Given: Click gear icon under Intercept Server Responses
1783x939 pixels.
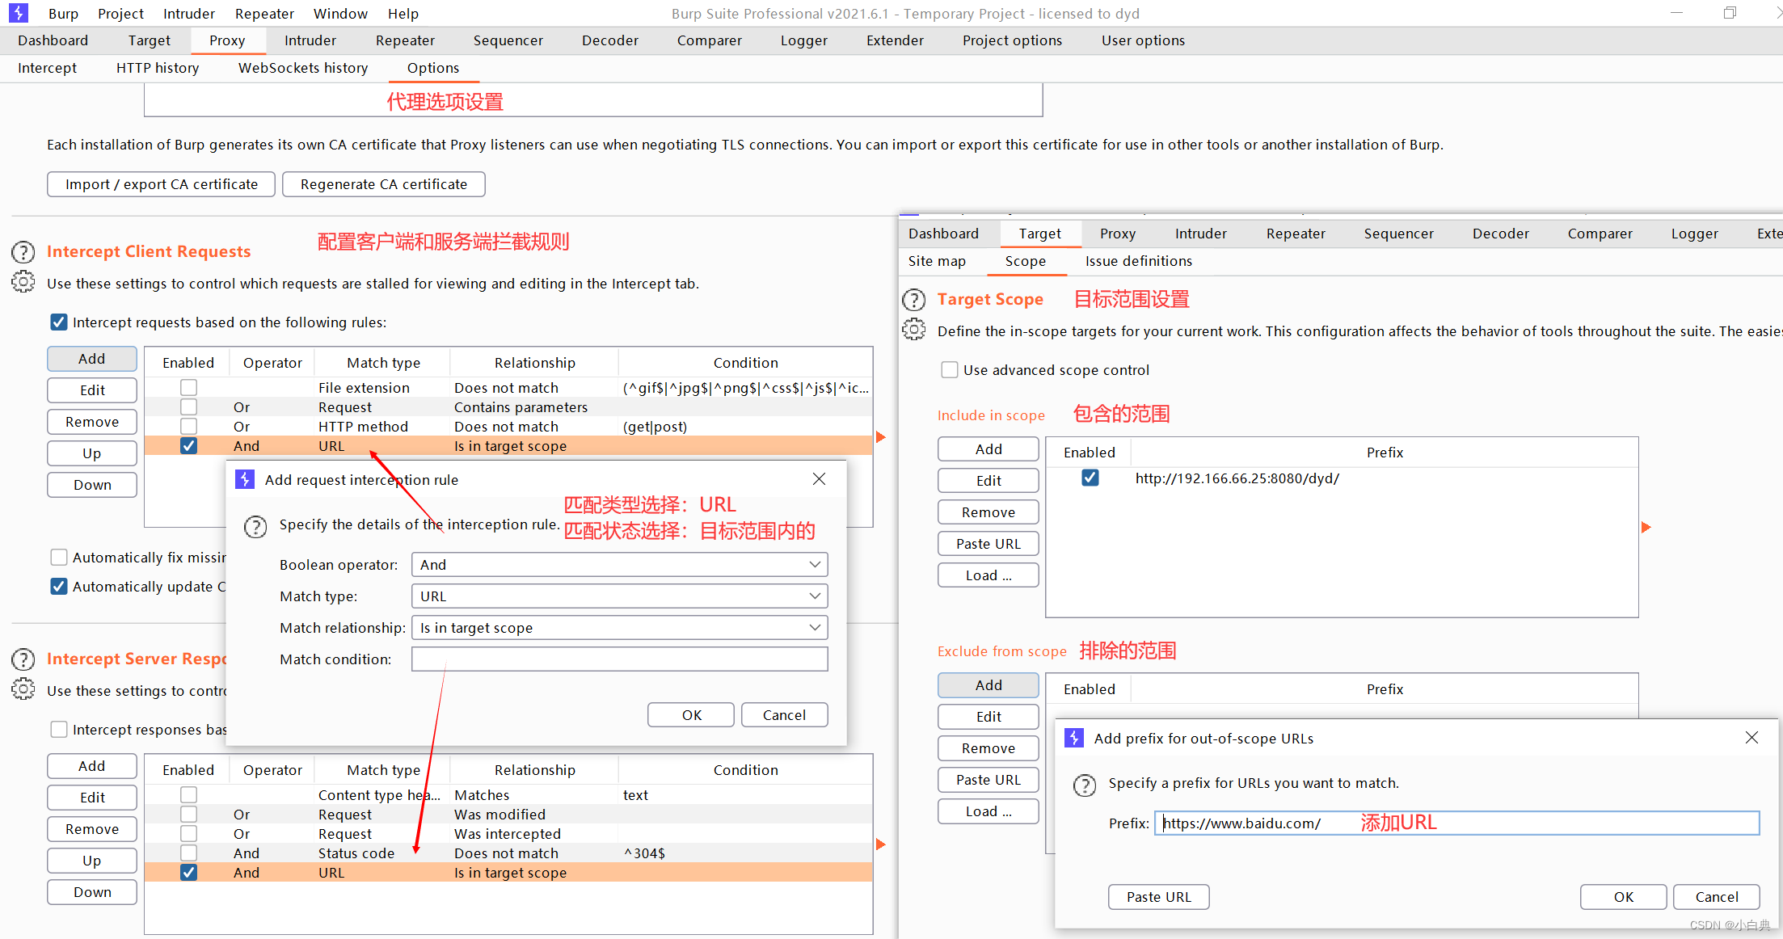Looking at the screenshot, I should [23, 689].
